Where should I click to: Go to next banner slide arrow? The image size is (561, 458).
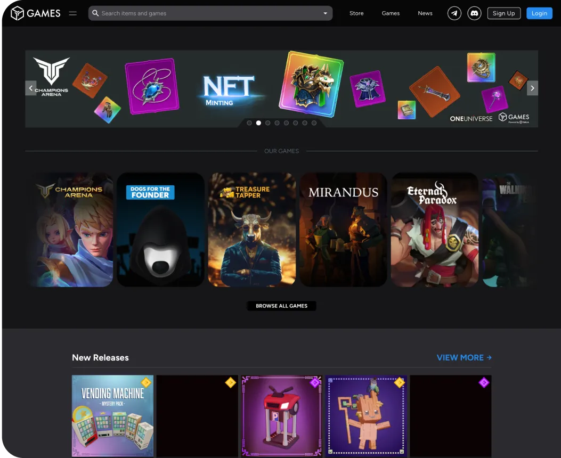[x=532, y=88]
